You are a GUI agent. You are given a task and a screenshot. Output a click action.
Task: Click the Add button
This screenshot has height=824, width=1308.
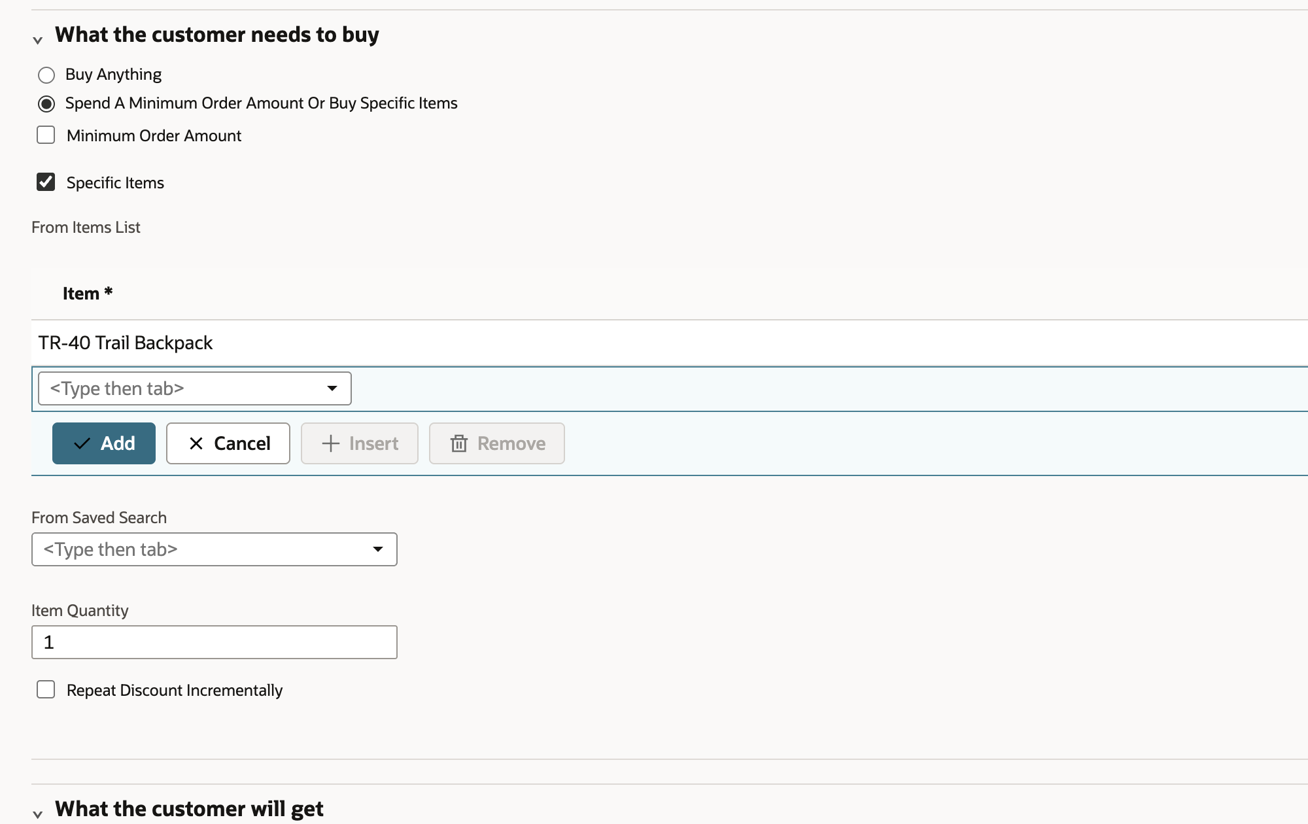point(104,443)
